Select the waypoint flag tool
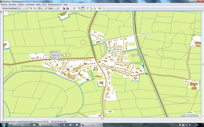Viewport: 204px width, 127px height. click(87, 8)
